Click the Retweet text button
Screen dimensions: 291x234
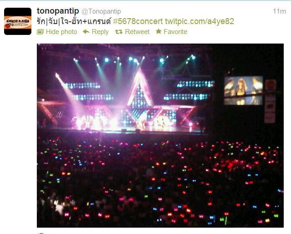point(137,32)
